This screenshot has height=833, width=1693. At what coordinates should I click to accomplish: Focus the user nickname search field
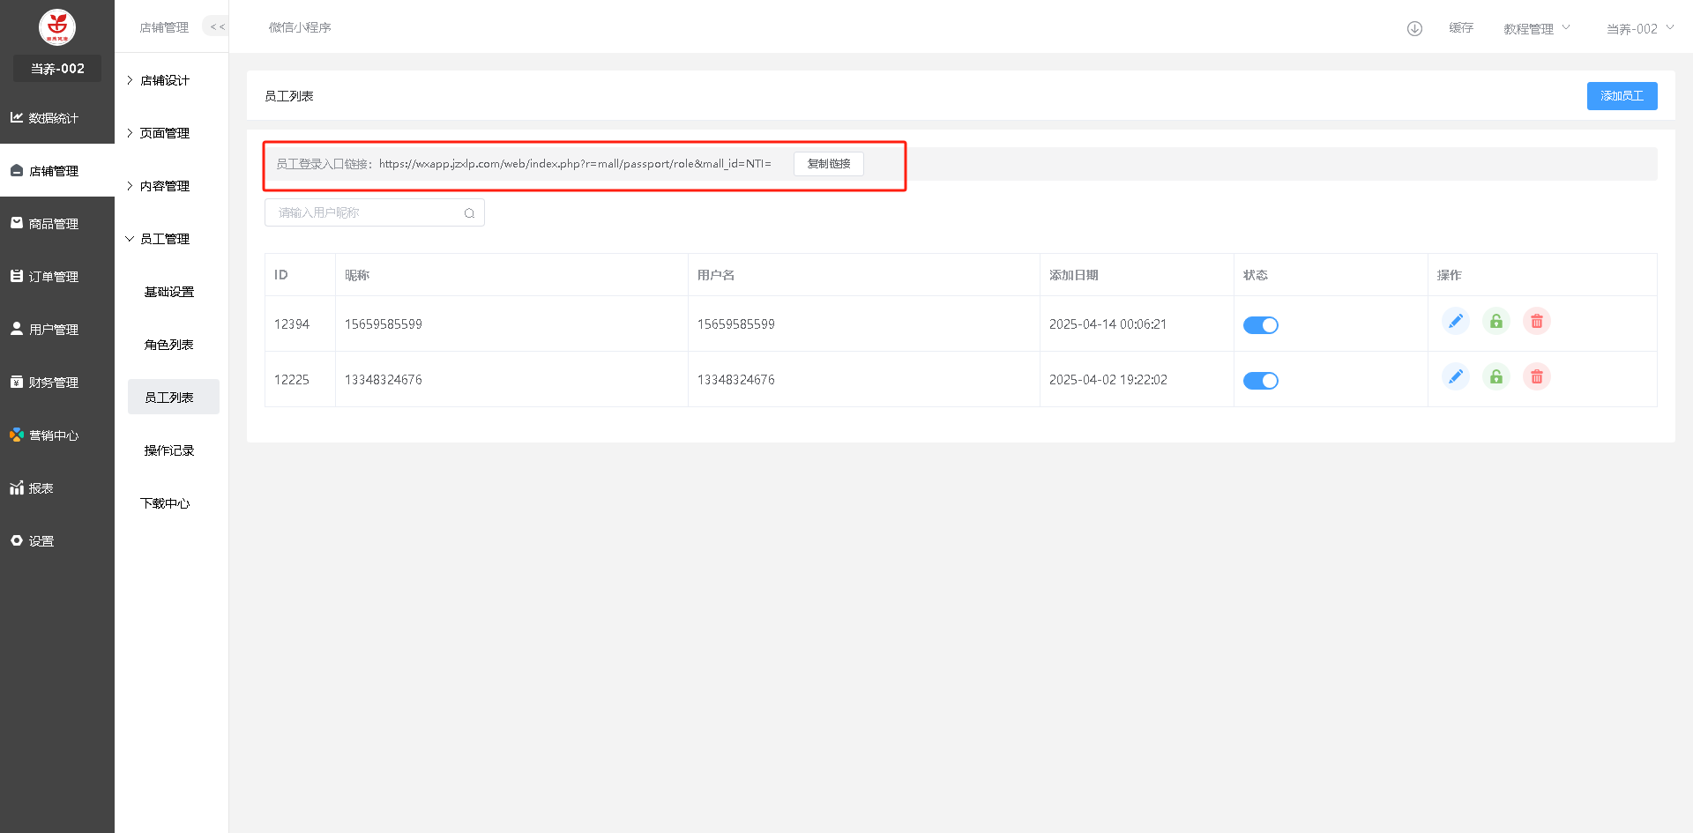(x=366, y=213)
